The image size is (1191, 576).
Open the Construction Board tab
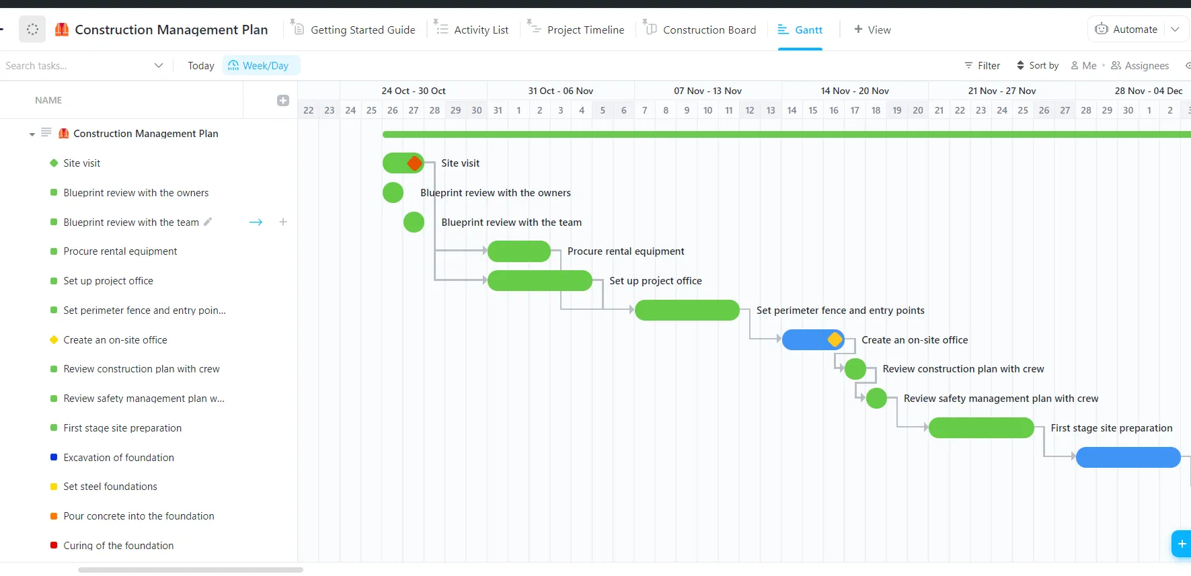coord(700,30)
